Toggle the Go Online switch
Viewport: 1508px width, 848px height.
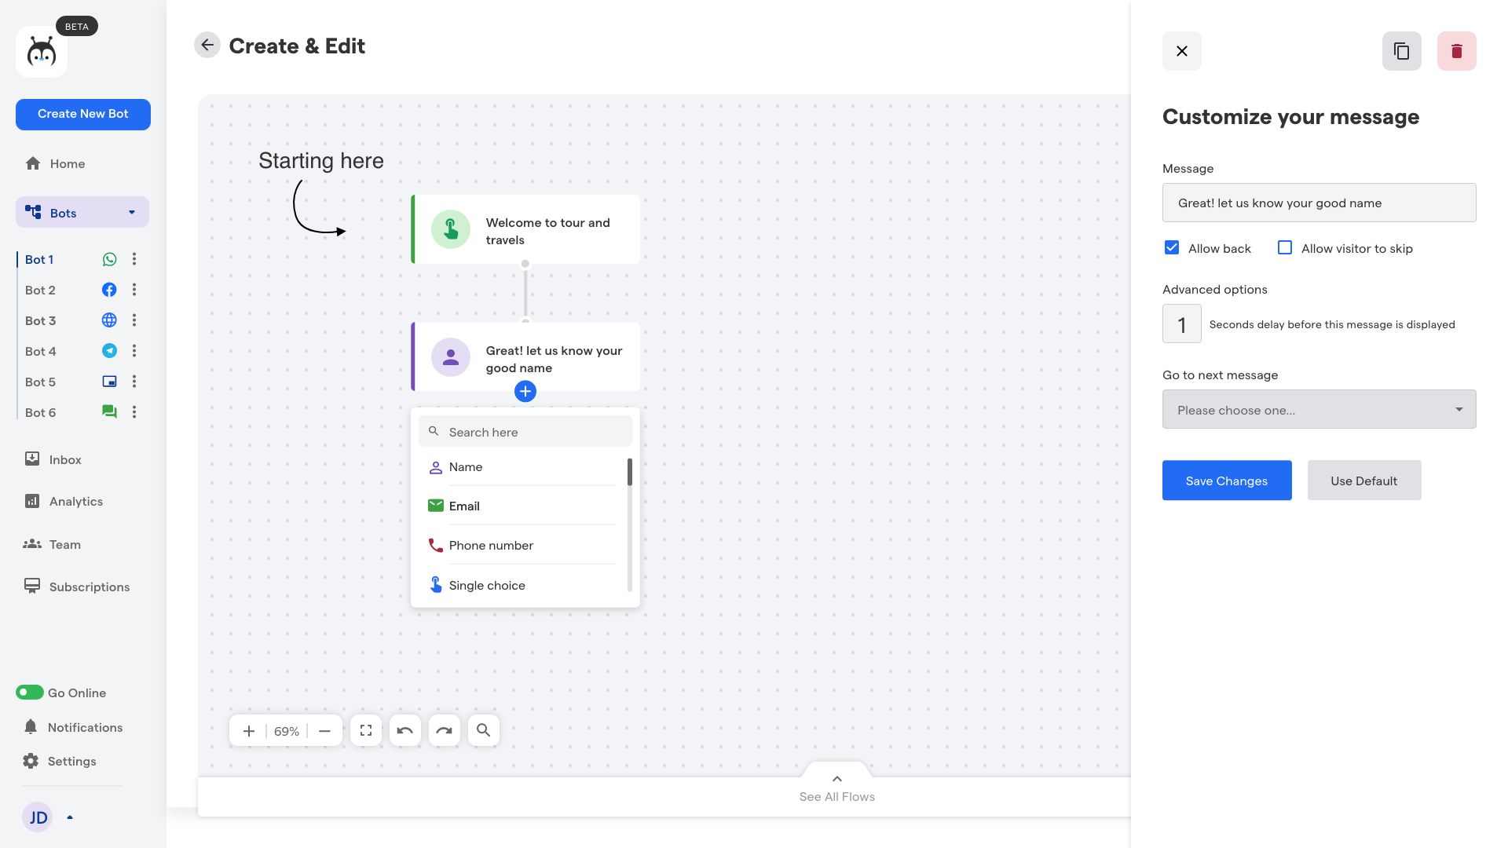pyautogui.click(x=30, y=693)
